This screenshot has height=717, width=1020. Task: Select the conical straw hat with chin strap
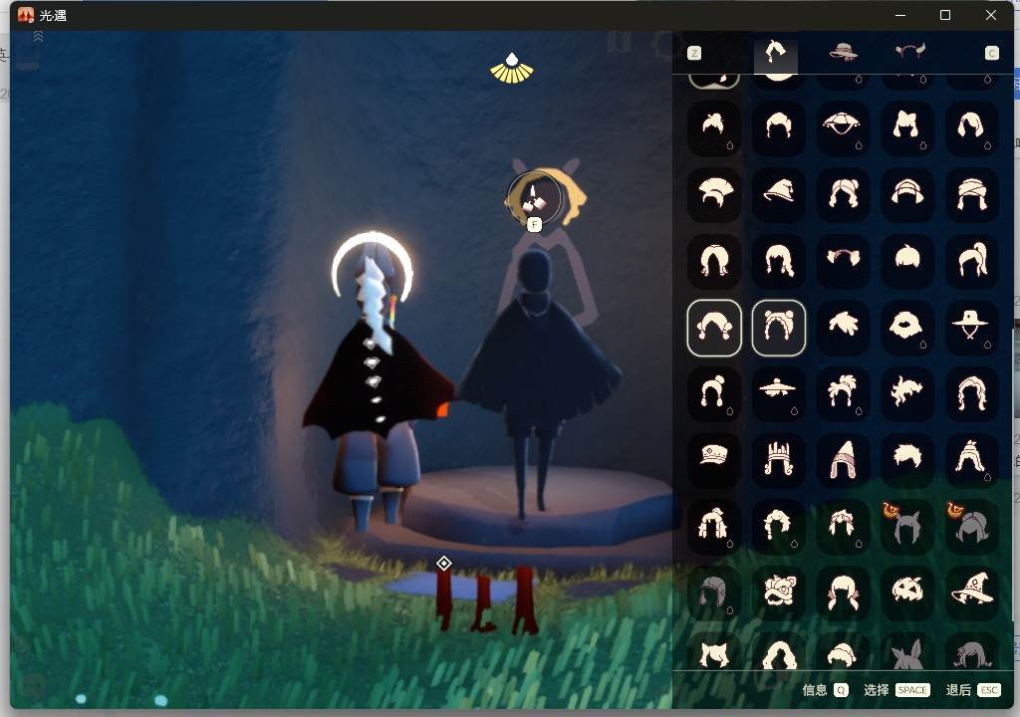[842, 126]
